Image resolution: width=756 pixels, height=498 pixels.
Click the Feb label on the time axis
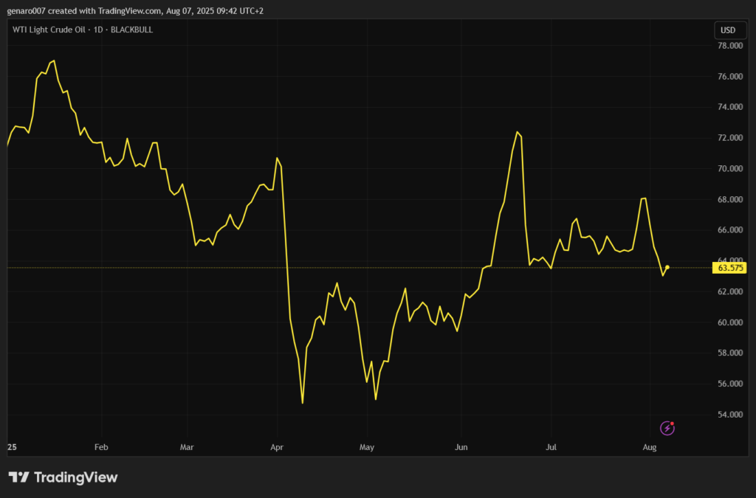101,447
